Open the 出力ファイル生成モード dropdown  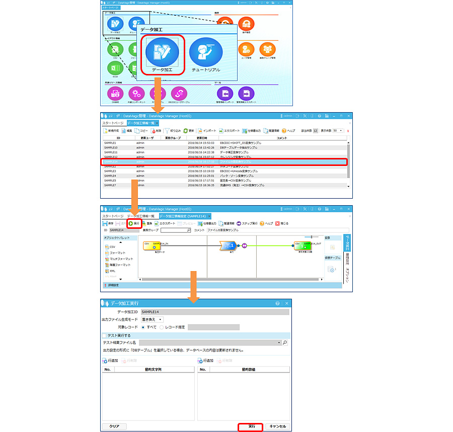[x=152, y=319]
